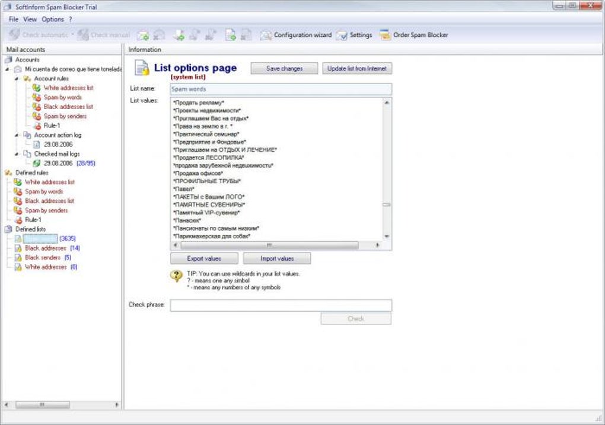The image size is (605, 425).
Task: Click the icon of the Black addresses (14) list
Action: point(18,248)
